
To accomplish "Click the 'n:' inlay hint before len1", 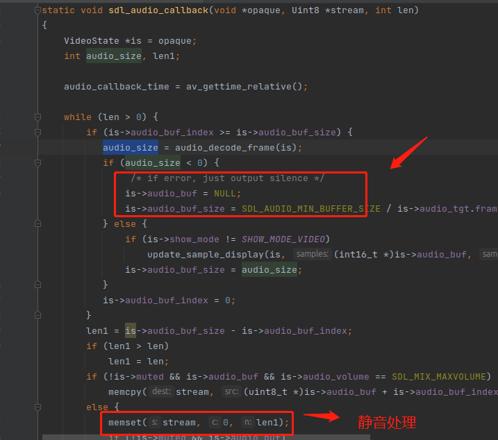I will pyautogui.click(x=247, y=422).
